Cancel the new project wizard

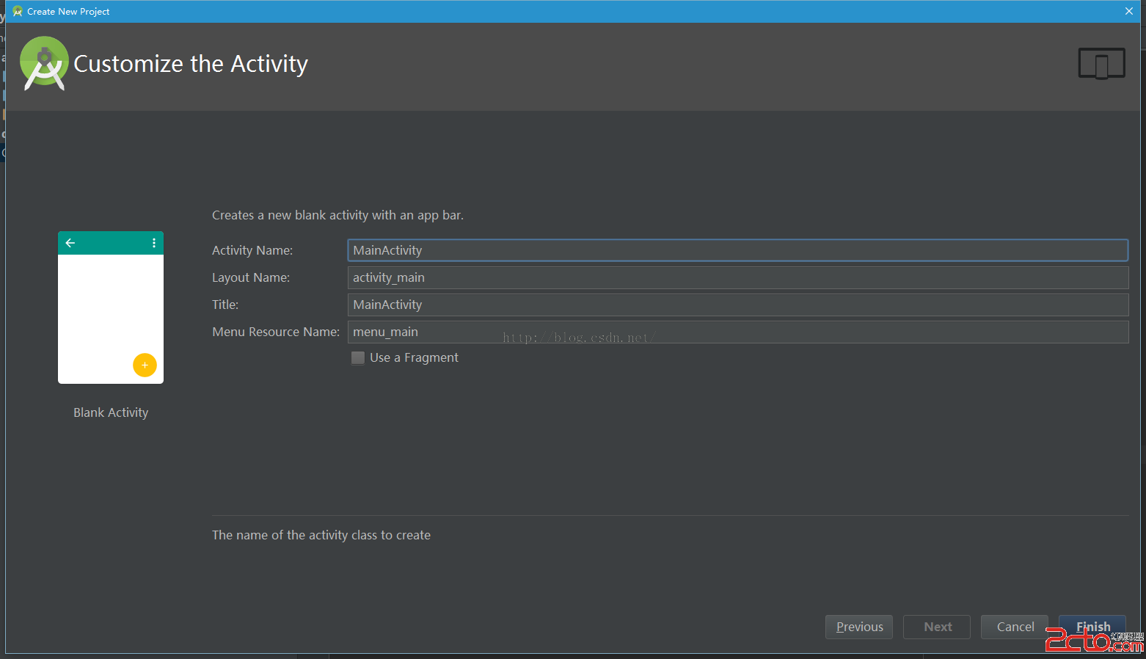1015,627
